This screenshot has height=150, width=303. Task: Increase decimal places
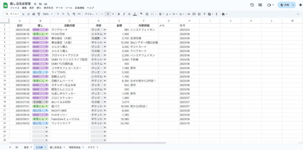click(74, 14)
